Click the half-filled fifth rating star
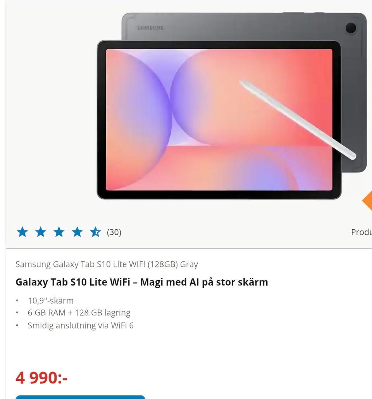Screen dimensions: 372x399 (95, 232)
